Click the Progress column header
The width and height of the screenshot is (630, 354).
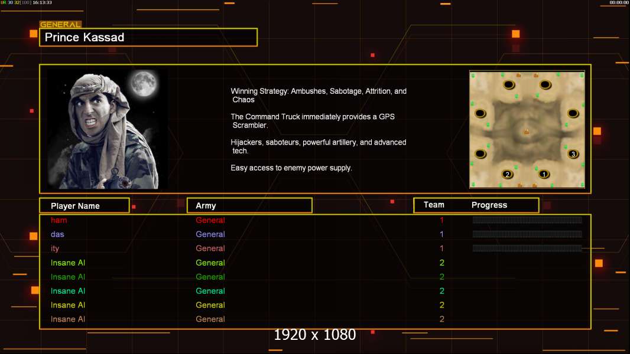[x=489, y=205]
